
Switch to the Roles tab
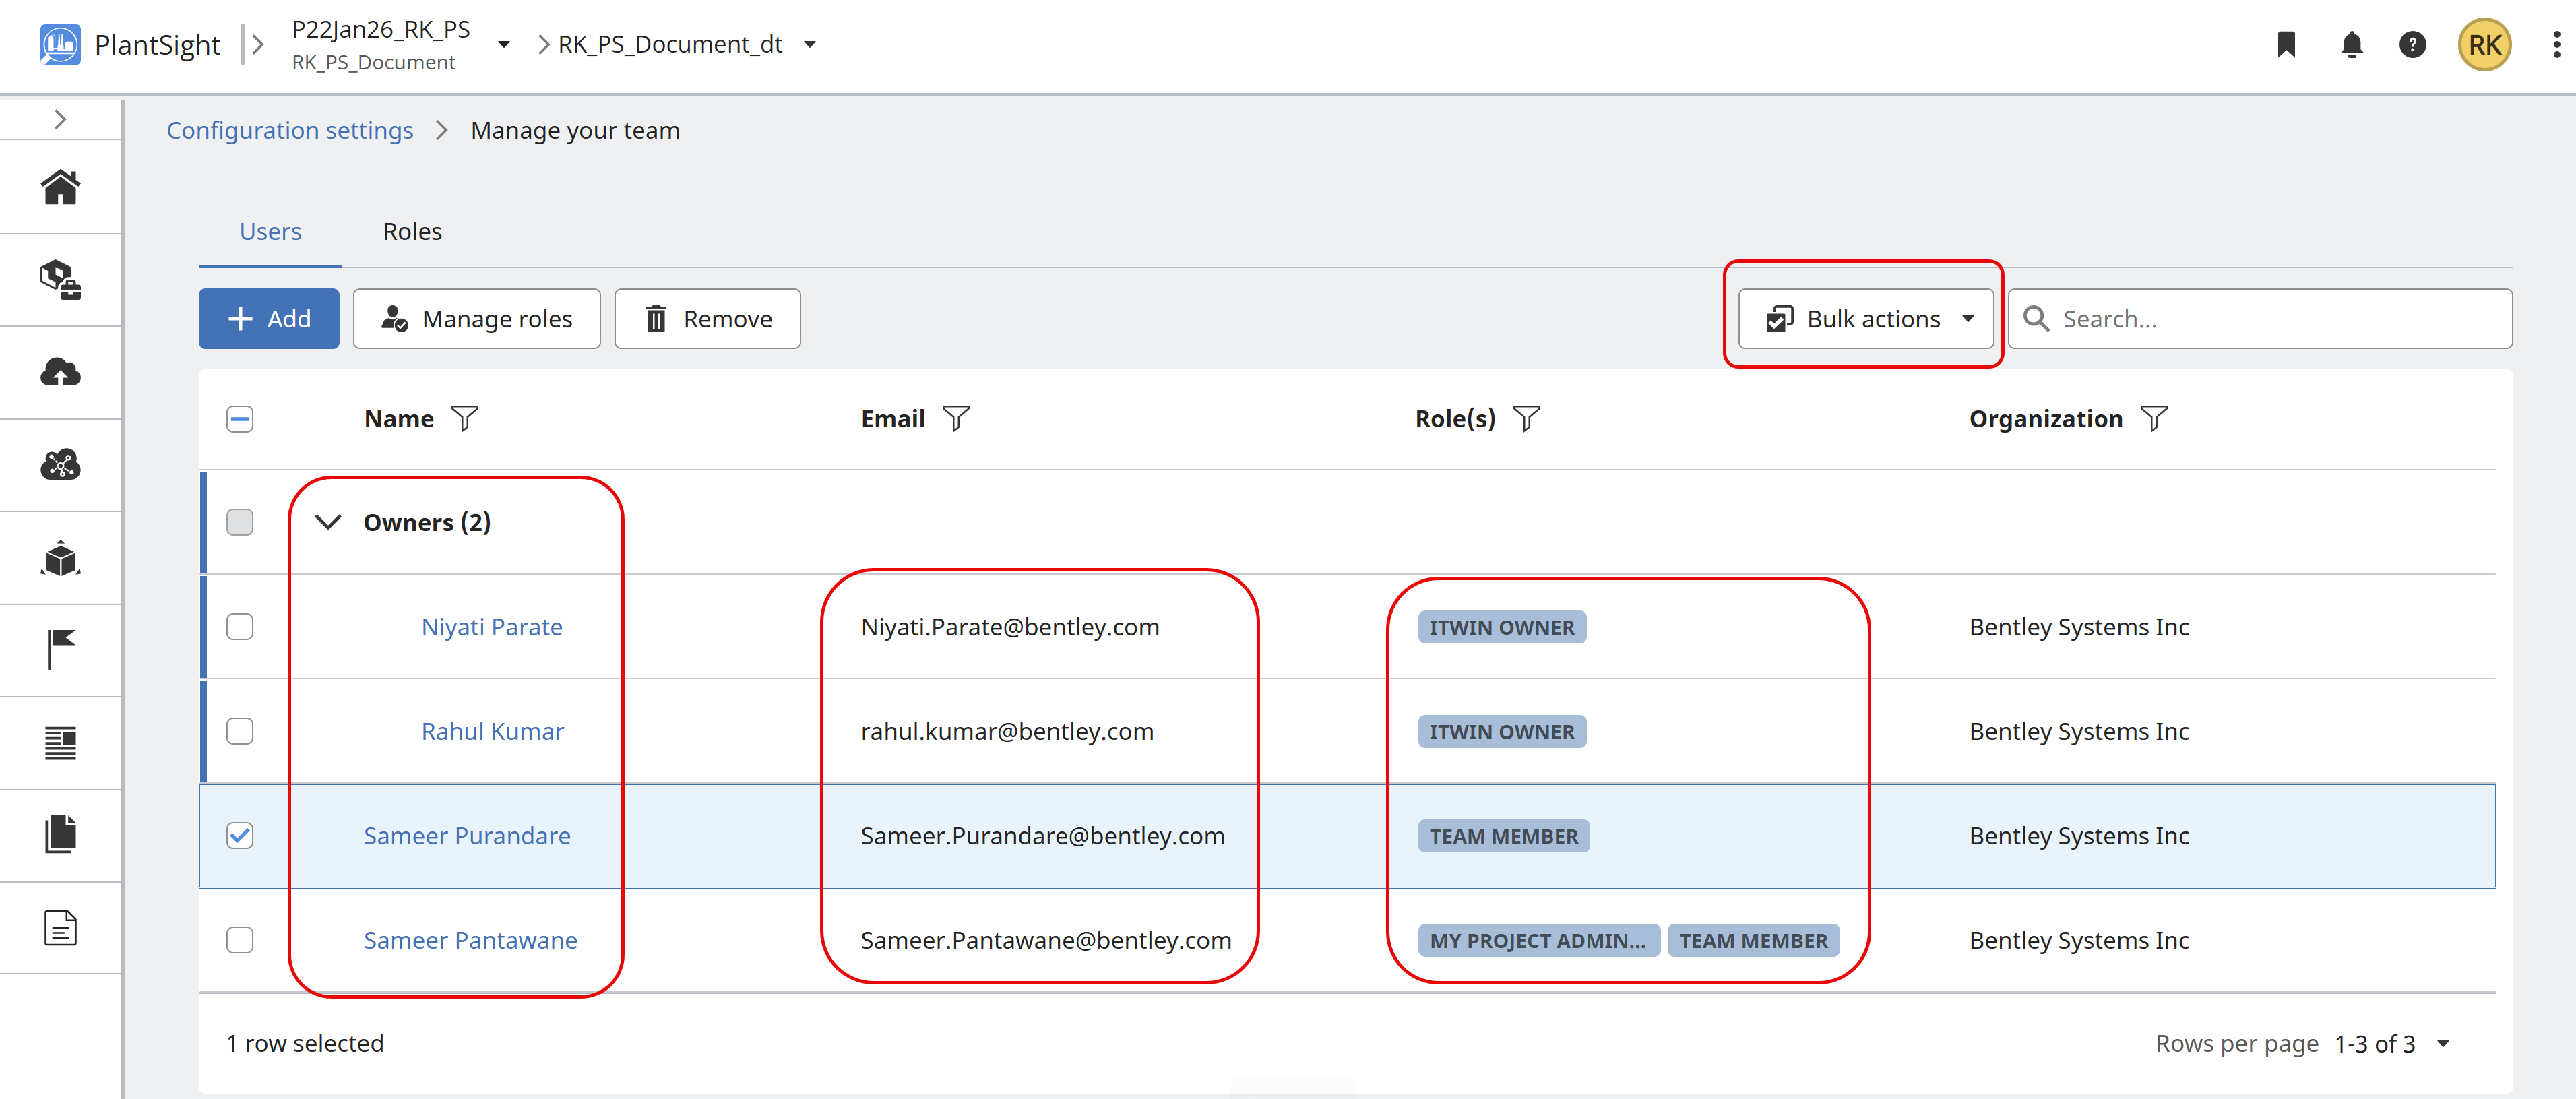412,231
